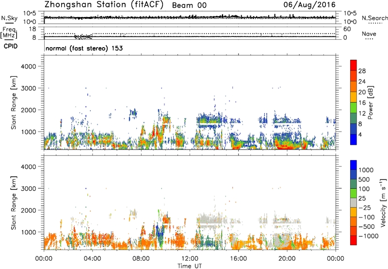Click the 'Zhongshan Station (fitACF)' plot title
The width and height of the screenshot is (388, 269).
pos(104,5)
